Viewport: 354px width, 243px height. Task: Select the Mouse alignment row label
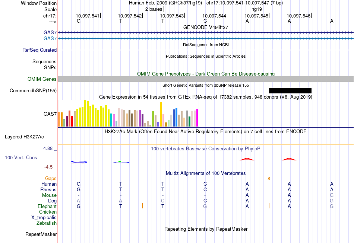50,195
